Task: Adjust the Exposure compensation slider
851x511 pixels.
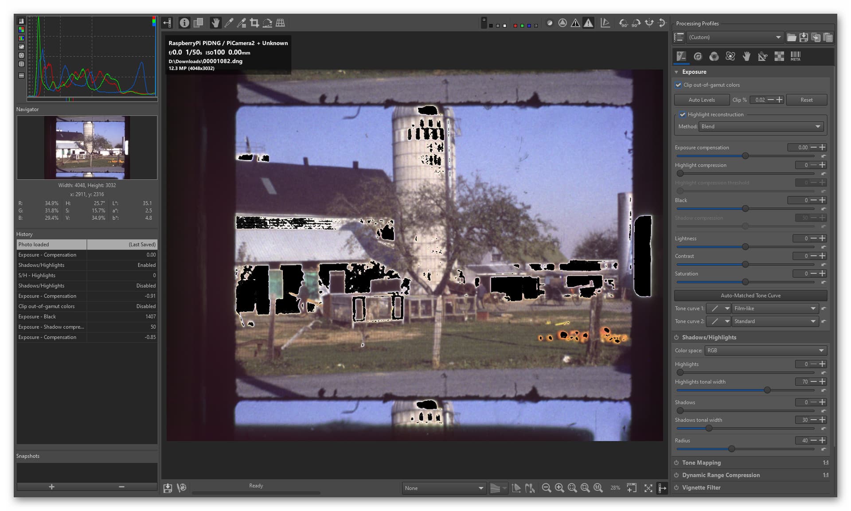Action: [x=745, y=156]
